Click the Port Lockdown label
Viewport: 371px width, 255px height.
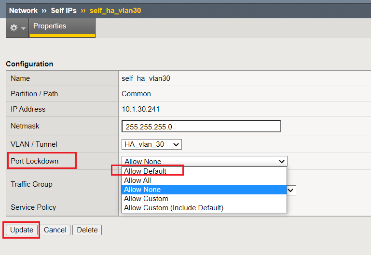pos(35,161)
